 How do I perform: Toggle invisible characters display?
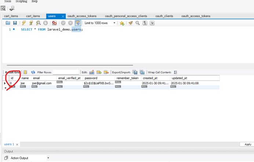[x=145, y=23]
